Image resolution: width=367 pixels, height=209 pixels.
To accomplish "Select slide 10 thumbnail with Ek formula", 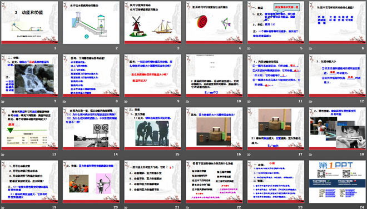I will (x=214, y=76).
